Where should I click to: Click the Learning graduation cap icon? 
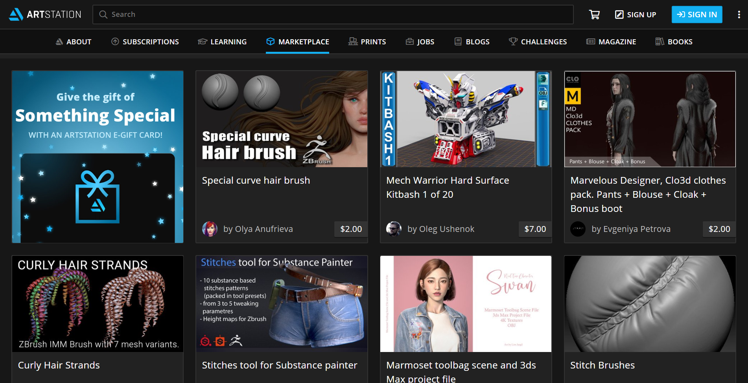coord(203,42)
